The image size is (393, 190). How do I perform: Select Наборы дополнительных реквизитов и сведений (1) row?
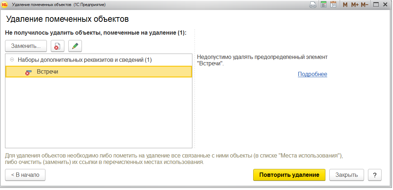pyautogui.click(x=99, y=60)
